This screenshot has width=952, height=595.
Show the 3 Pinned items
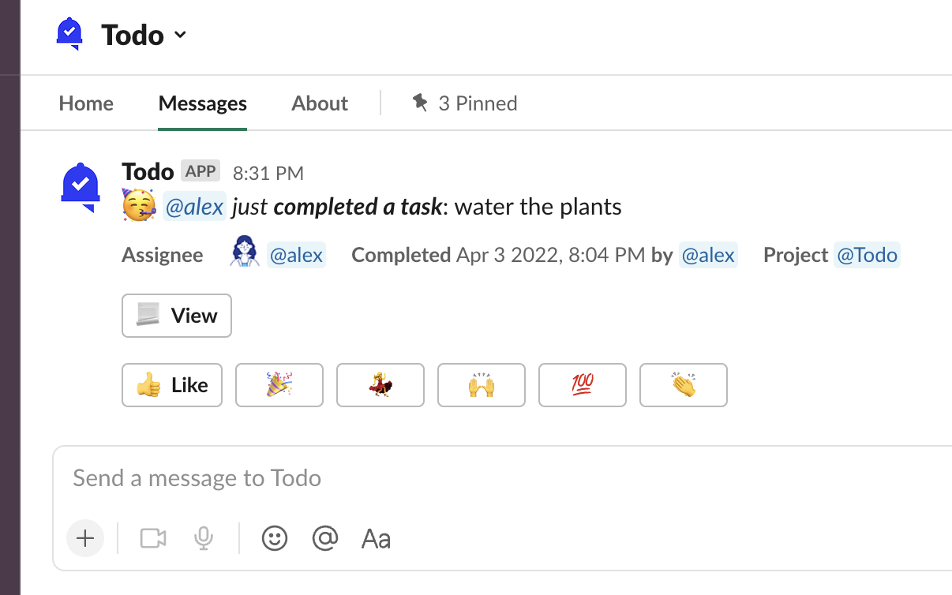[x=465, y=103]
